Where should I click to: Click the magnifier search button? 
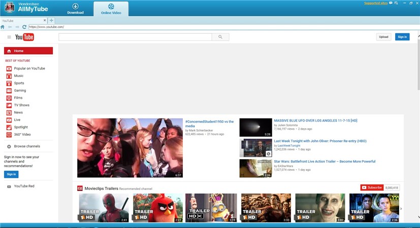point(220,37)
